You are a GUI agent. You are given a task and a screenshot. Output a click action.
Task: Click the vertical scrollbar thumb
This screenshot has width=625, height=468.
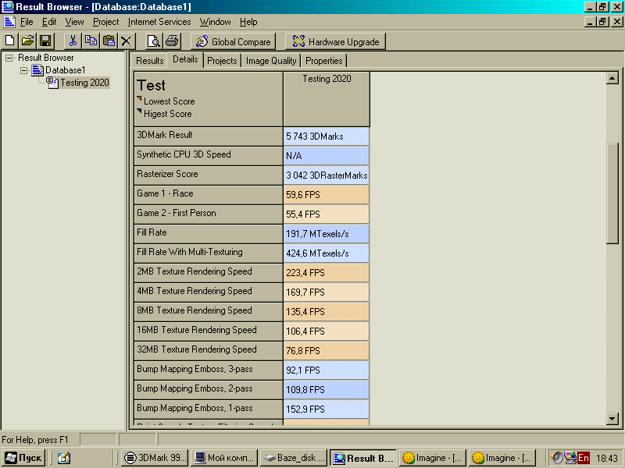point(612,193)
